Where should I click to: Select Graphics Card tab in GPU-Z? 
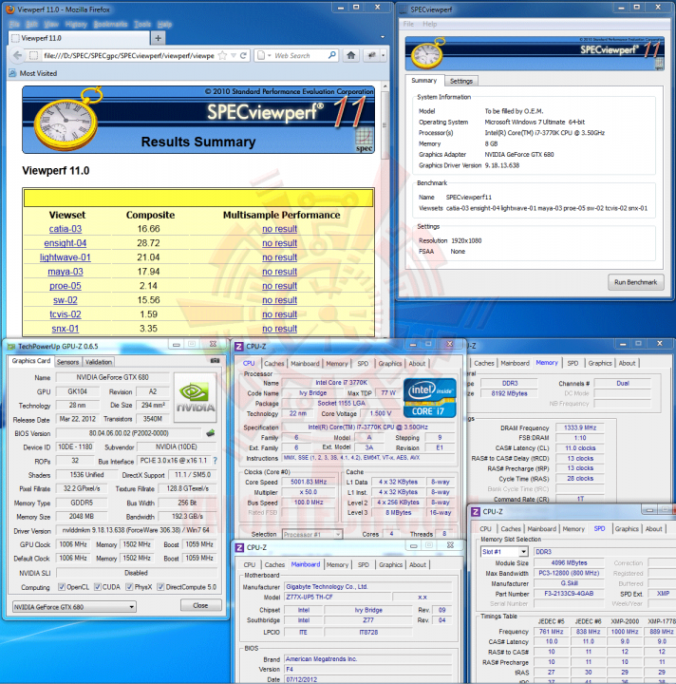[x=31, y=361]
